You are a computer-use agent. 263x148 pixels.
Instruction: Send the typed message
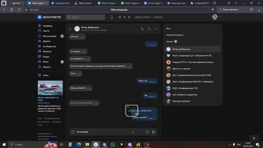(153, 132)
